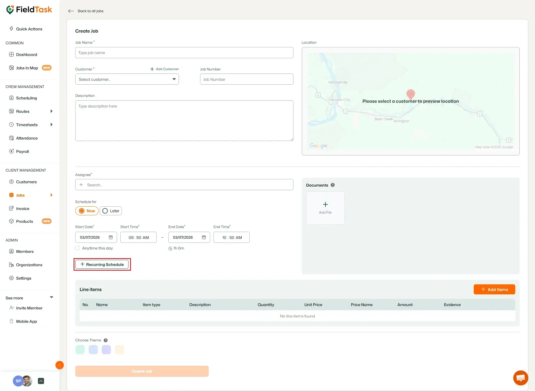Click the Mobile App phone icon
The width and height of the screenshot is (535, 391).
tap(11, 321)
